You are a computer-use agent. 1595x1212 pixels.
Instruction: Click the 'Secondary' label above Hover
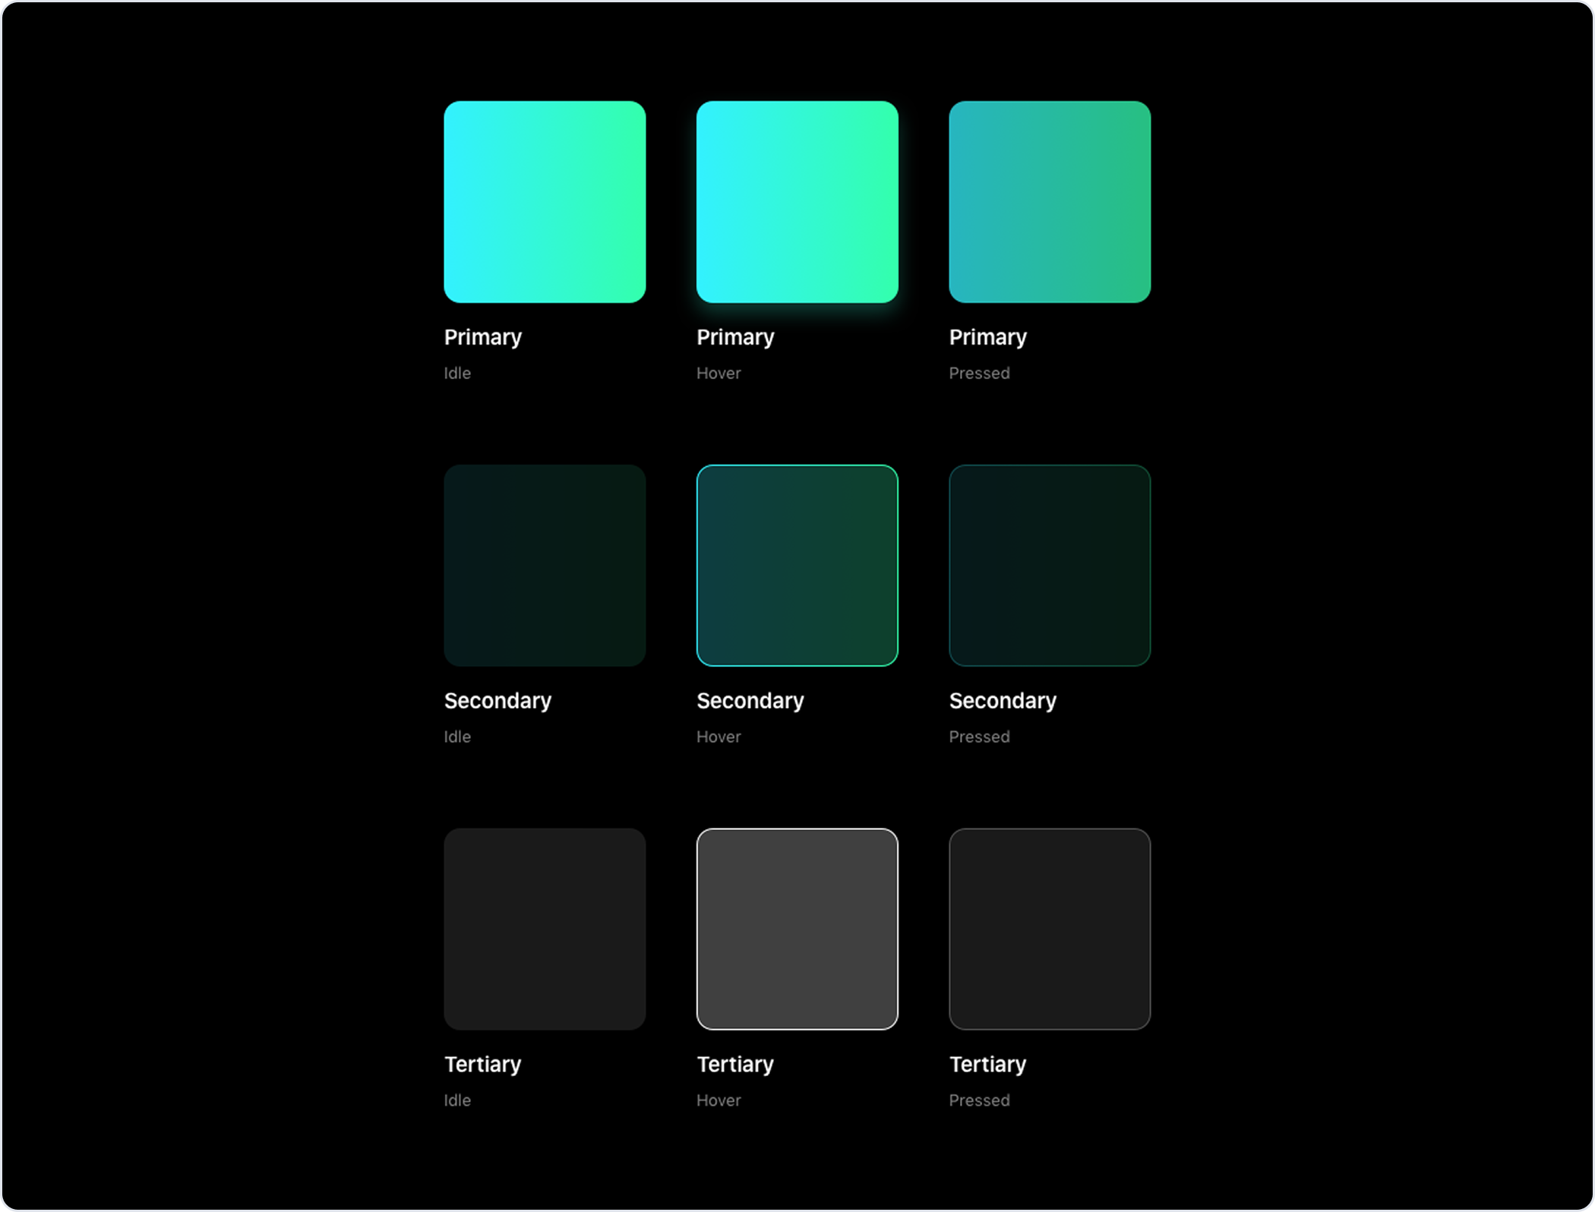(750, 701)
